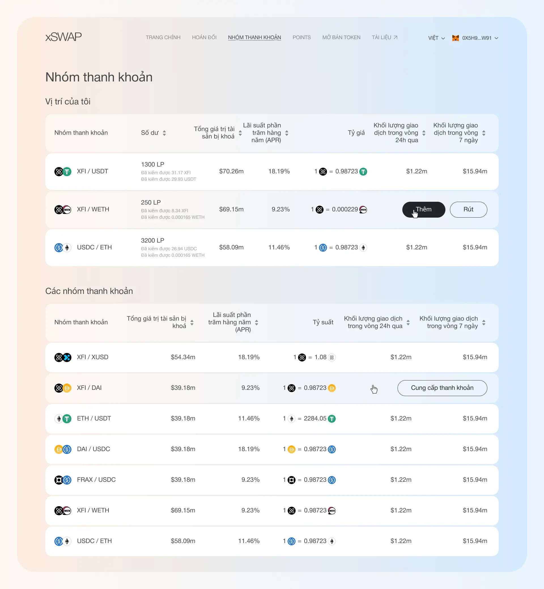Screen dimensions: 544x589
Task: Click the Rút button for XFI / WETH
Action: (x=468, y=210)
